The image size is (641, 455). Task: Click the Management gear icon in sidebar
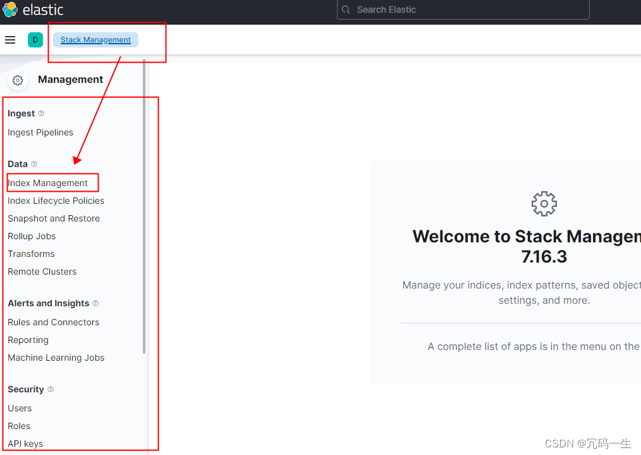[18, 80]
